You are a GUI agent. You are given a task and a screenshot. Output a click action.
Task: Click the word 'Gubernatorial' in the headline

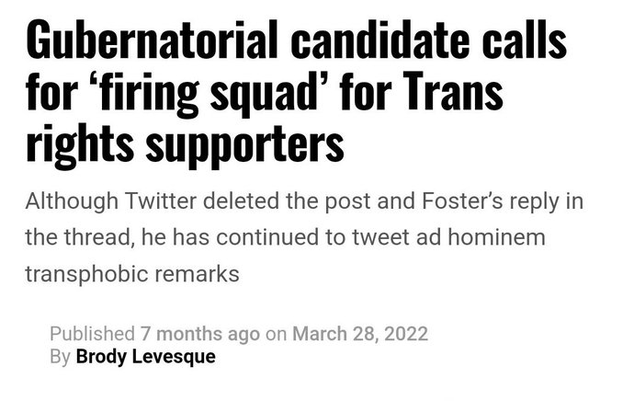pyautogui.click(x=152, y=40)
